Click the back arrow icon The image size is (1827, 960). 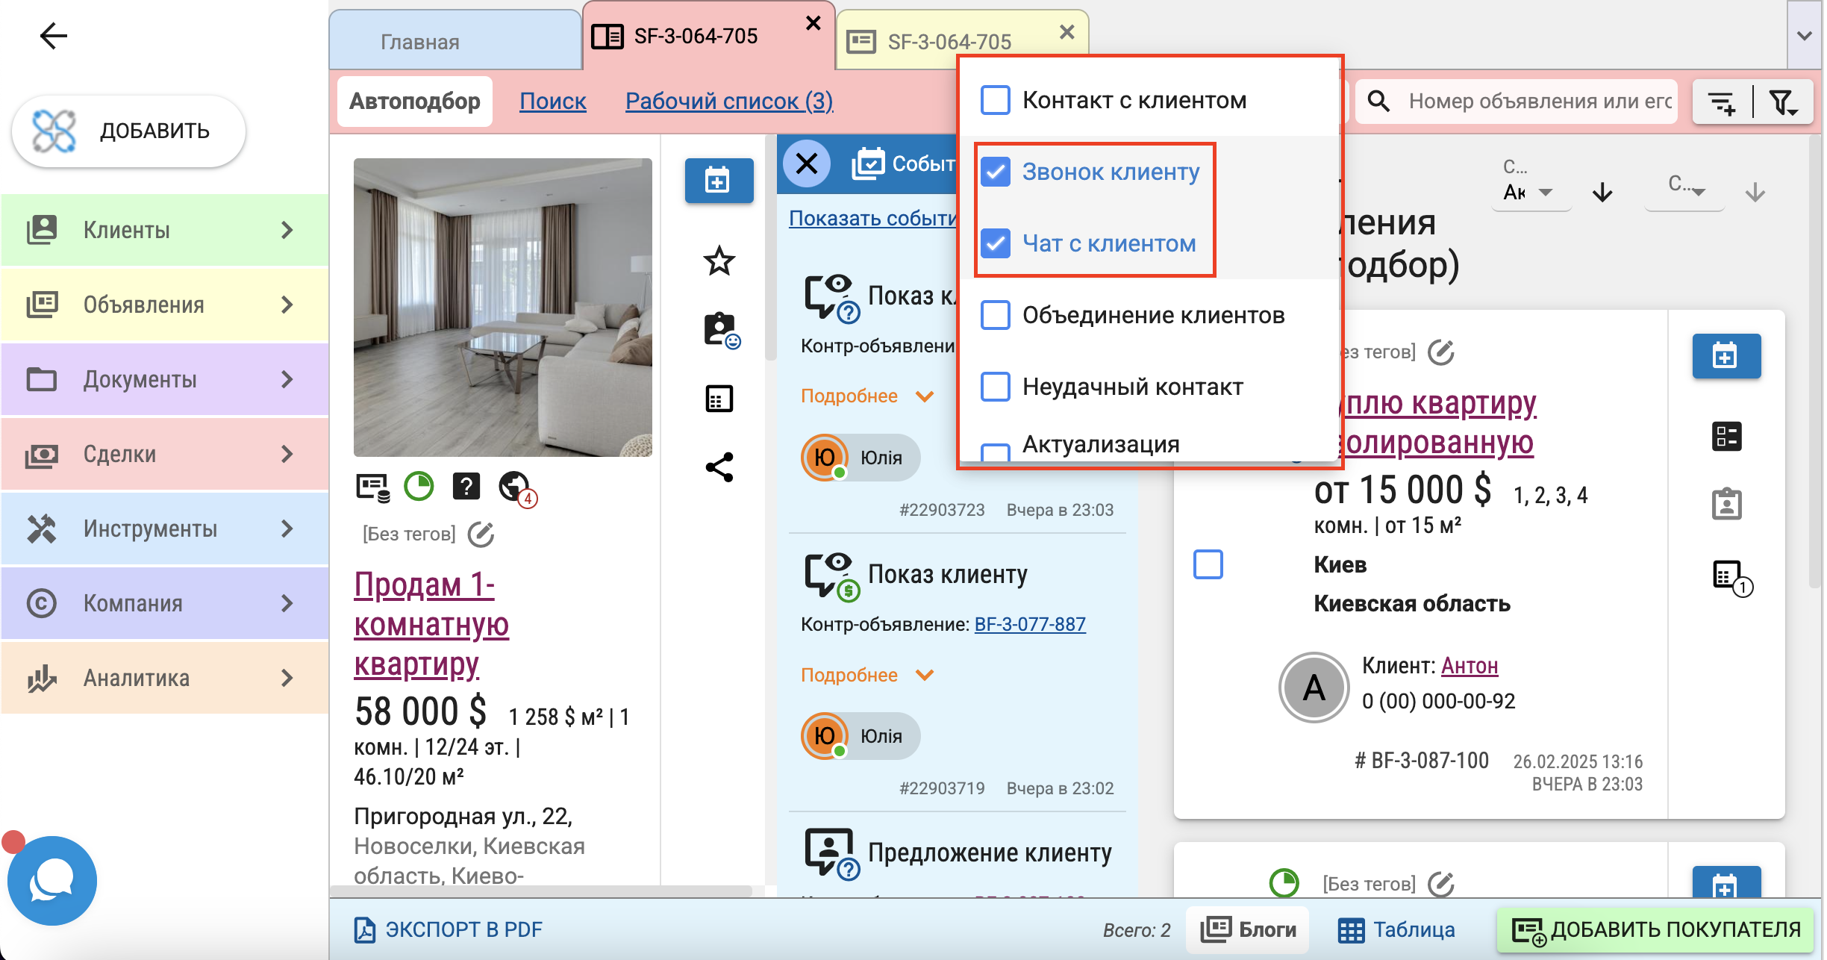(53, 35)
